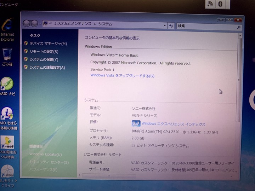Click shield icon beside リモートの設定
Screen dimensions: 255x191
[26, 51]
